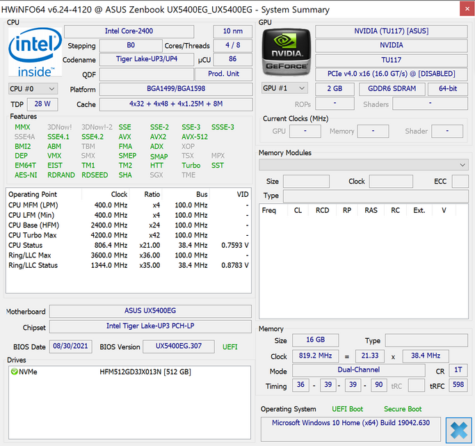Click the RAS column header in memory table

tap(371, 210)
